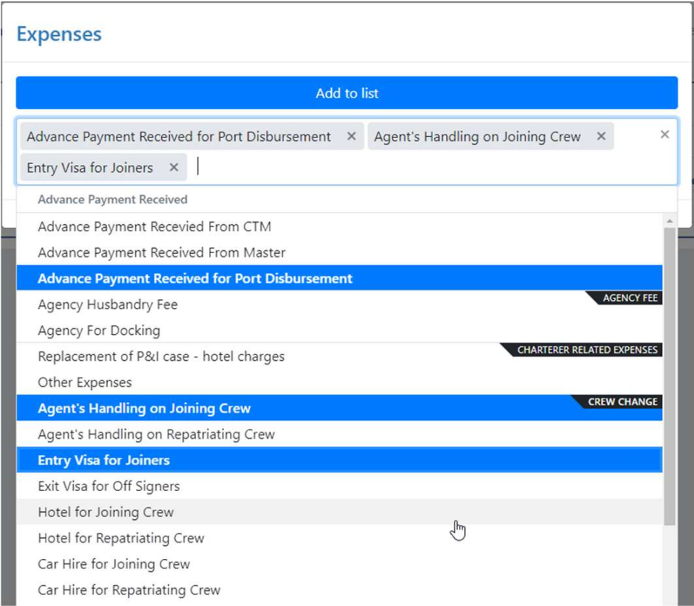
Task: Clear all selected expenses with the X icon
Action: tap(664, 135)
